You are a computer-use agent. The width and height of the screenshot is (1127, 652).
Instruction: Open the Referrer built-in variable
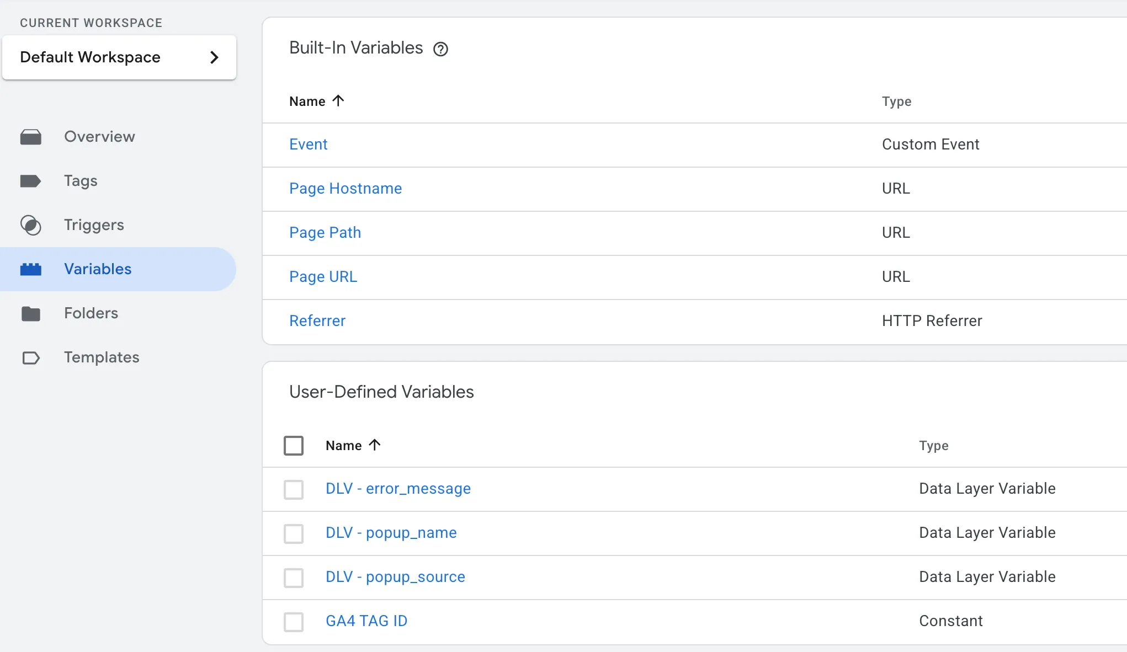pyautogui.click(x=317, y=321)
